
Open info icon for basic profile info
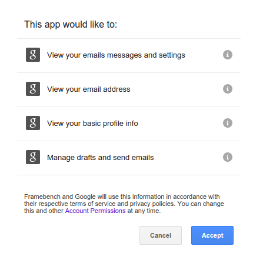point(228,123)
